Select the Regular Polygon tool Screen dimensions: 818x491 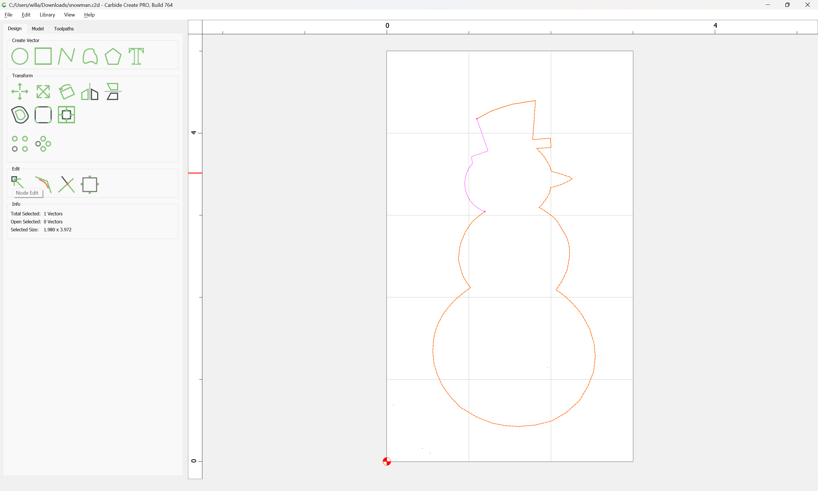[x=113, y=56]
